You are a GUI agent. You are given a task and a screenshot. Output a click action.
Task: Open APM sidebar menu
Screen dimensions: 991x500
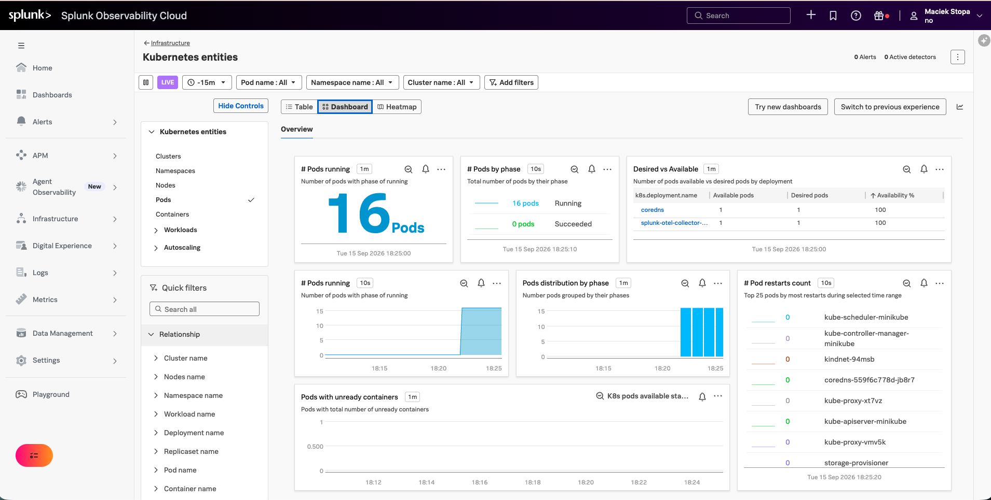[x=66, y=155]
